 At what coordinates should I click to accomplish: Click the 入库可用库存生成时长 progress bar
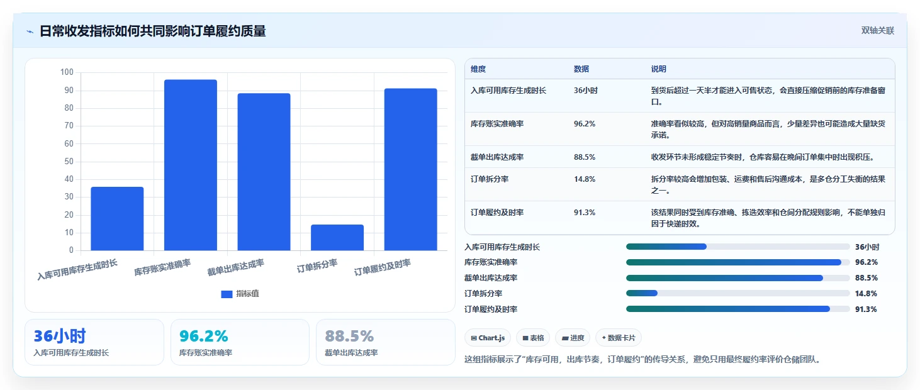(738, 247)
